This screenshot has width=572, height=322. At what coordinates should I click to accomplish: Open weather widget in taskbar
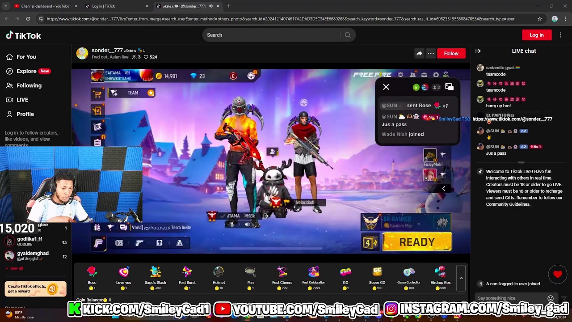pyautogui.click(x=20, y=315)
